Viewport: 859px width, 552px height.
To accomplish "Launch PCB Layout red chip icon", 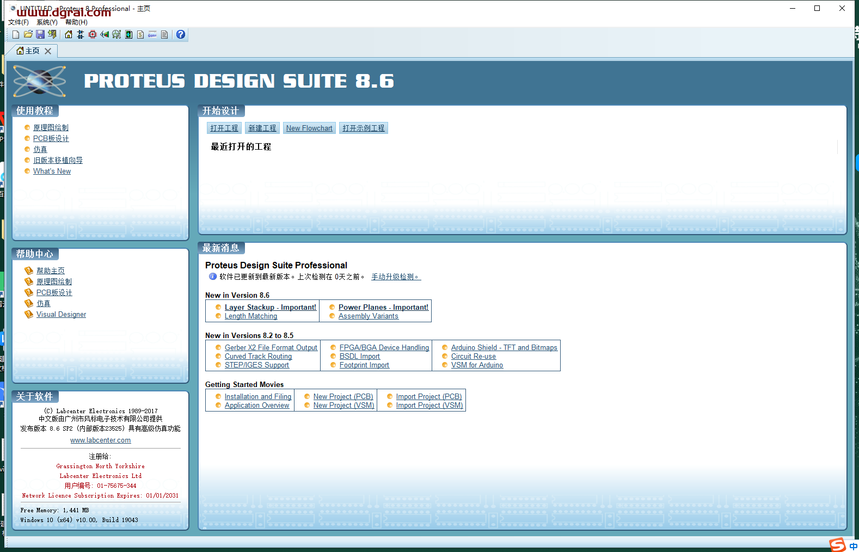I will pyautogui.click(x=93, y=35).
